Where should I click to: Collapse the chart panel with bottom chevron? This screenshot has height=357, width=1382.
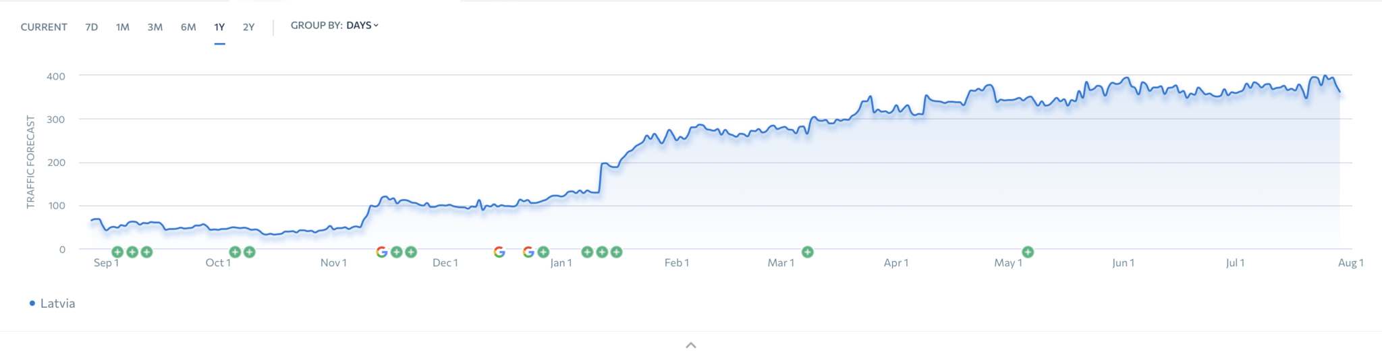coord(691,345)
